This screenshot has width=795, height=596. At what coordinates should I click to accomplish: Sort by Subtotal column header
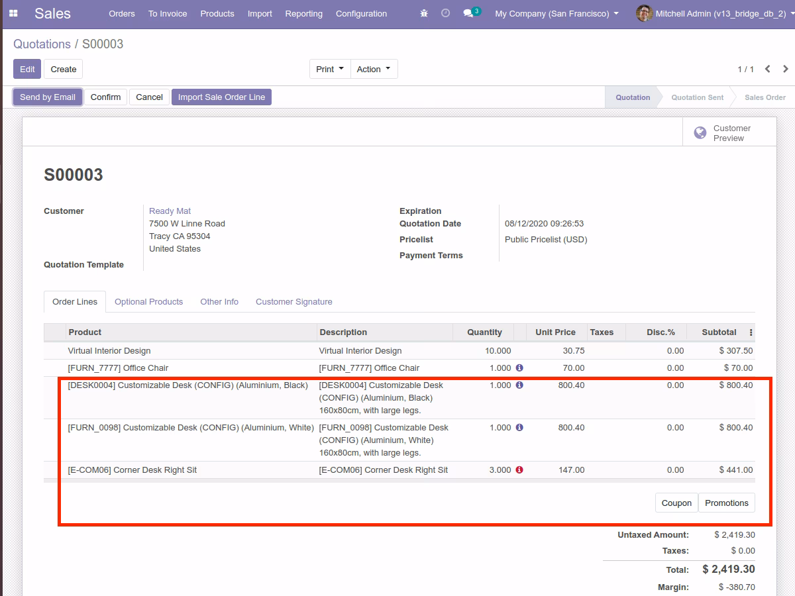(719, 332)
